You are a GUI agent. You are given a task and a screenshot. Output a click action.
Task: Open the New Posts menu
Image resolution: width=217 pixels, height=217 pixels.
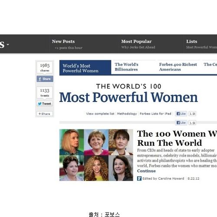63,41
